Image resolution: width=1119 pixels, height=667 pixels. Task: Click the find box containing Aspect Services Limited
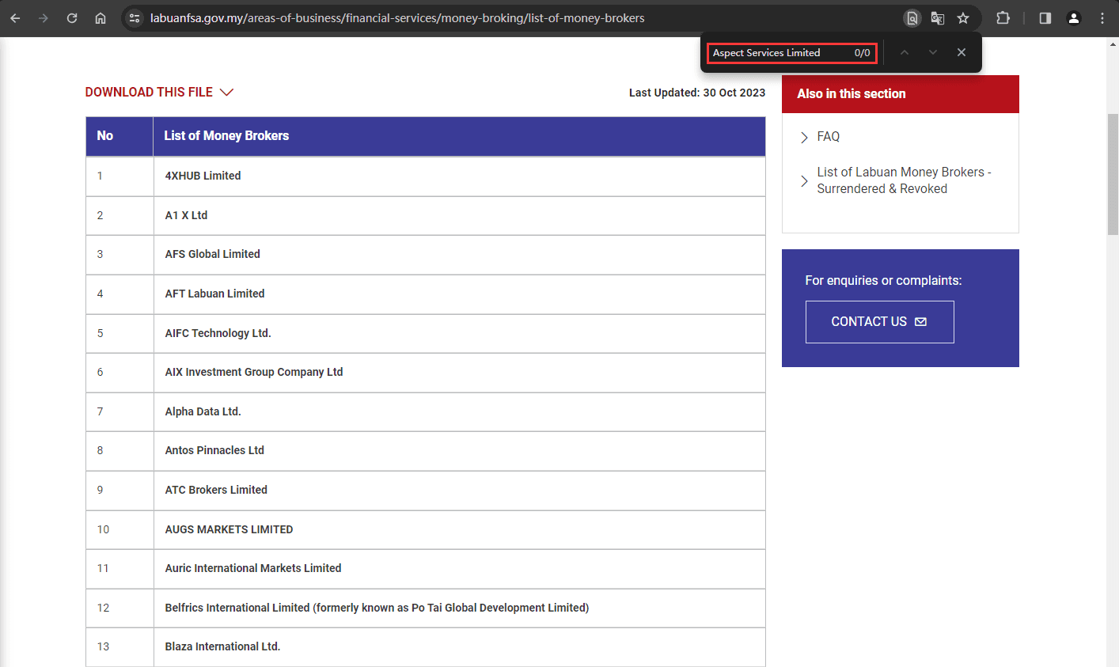791,53
